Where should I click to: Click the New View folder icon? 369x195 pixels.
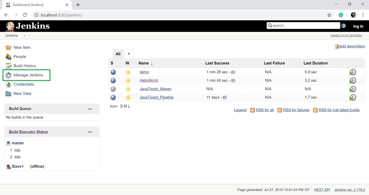8,93
